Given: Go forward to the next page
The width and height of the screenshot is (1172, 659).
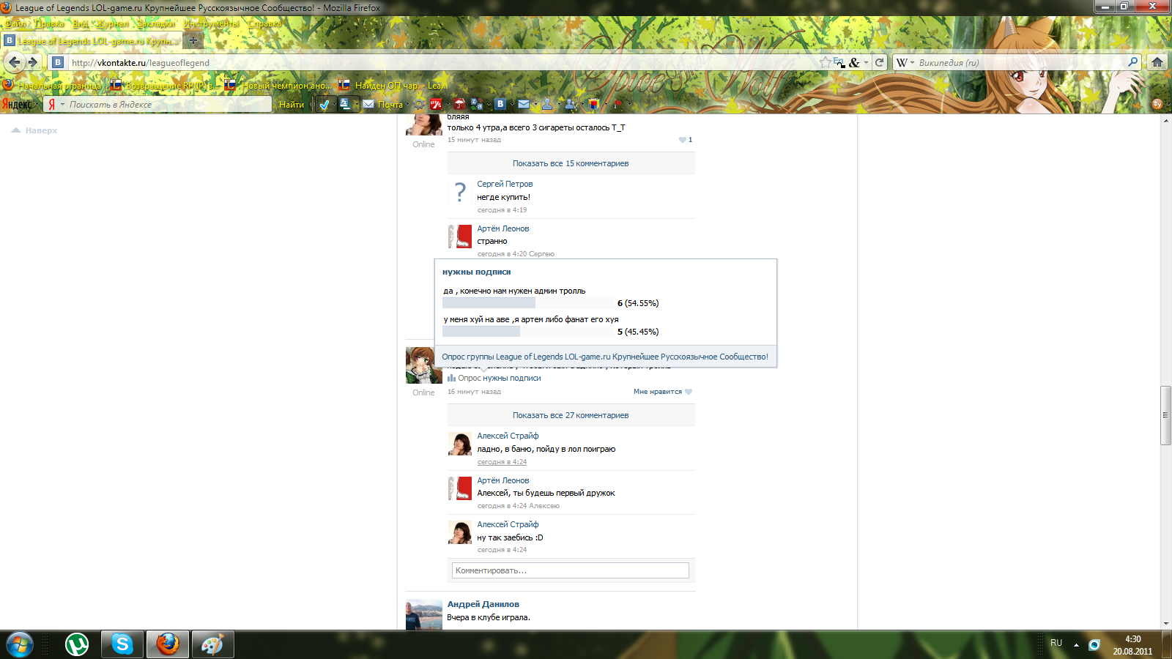Looking at the screenshot, I should pos(32,62).
